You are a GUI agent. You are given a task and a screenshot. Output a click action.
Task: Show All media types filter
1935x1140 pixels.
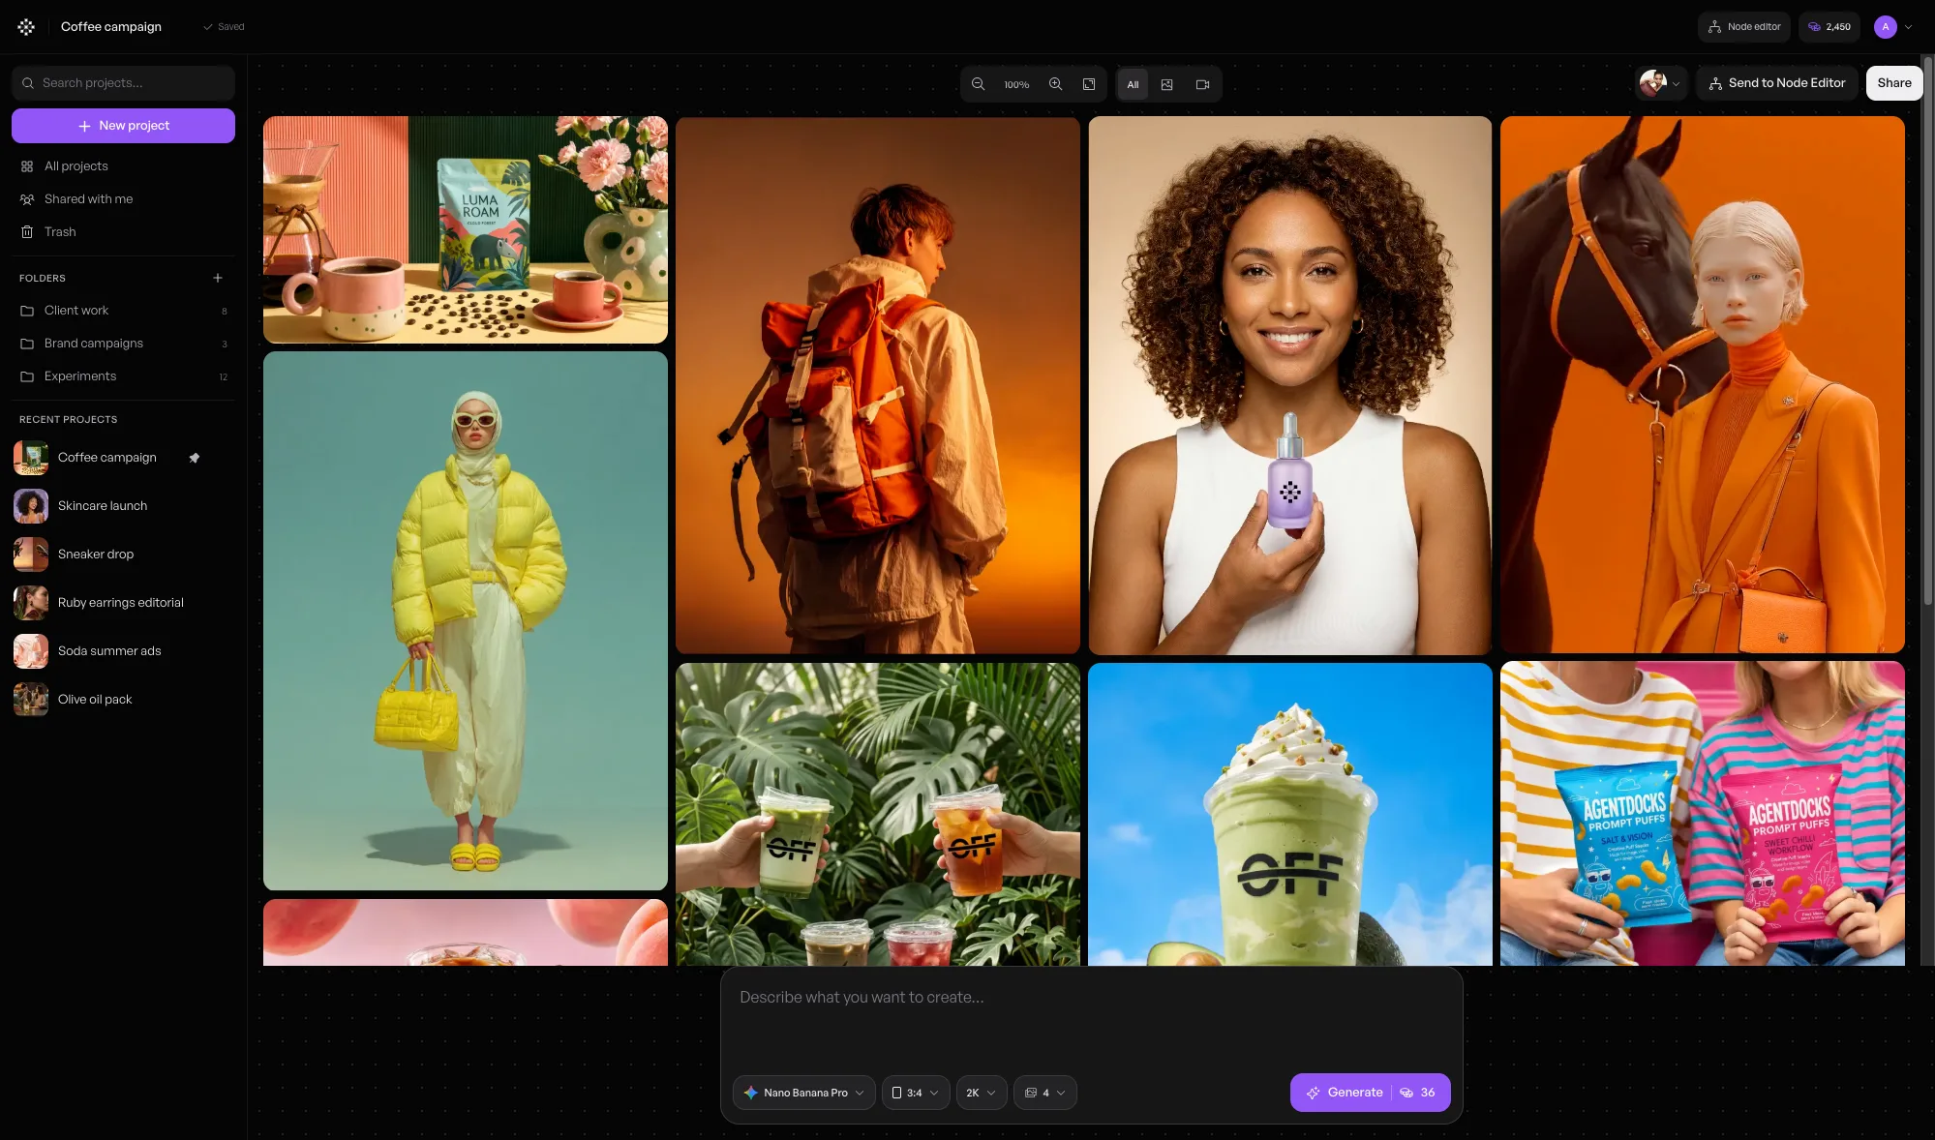(1133, 84)
